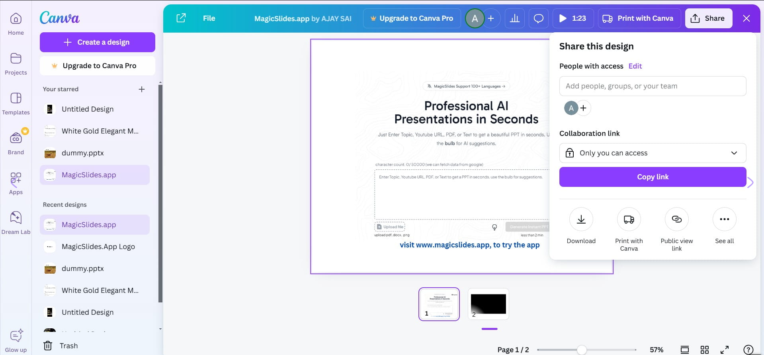Screen dimensions: 764x355
Task: Close the editor with X icon
Action: point(746,18)
